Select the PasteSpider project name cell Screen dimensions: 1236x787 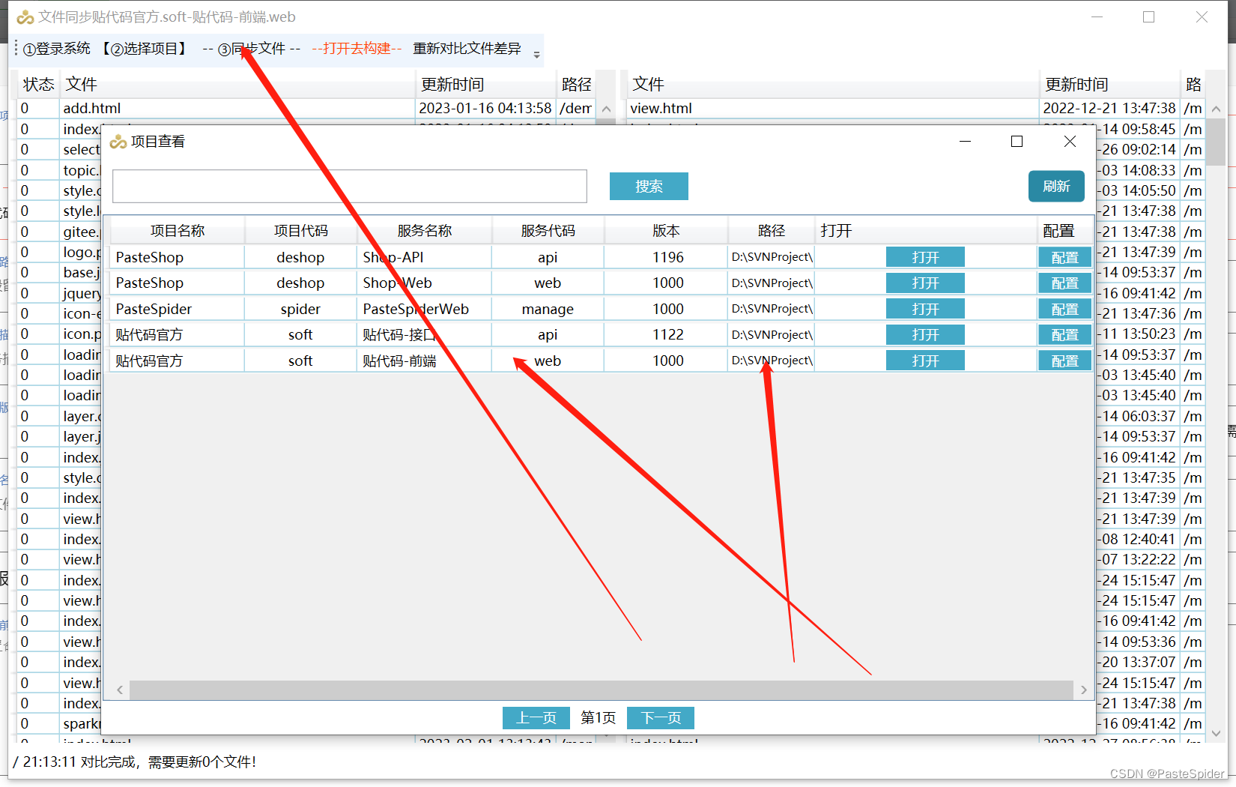(178, 310)
